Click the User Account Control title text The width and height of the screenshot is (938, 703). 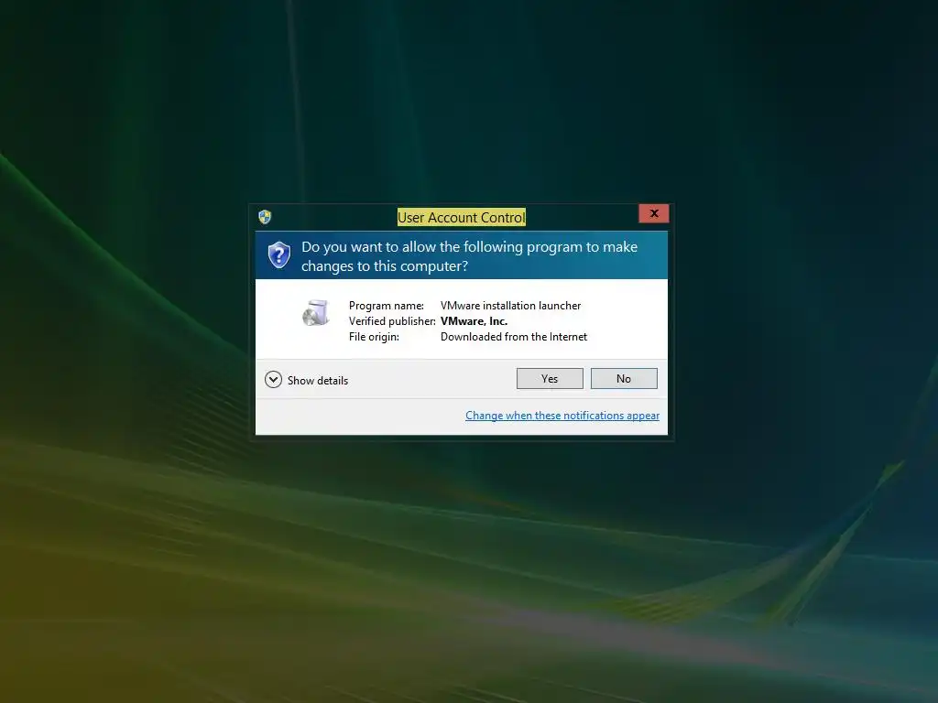(x=462, y=218)
